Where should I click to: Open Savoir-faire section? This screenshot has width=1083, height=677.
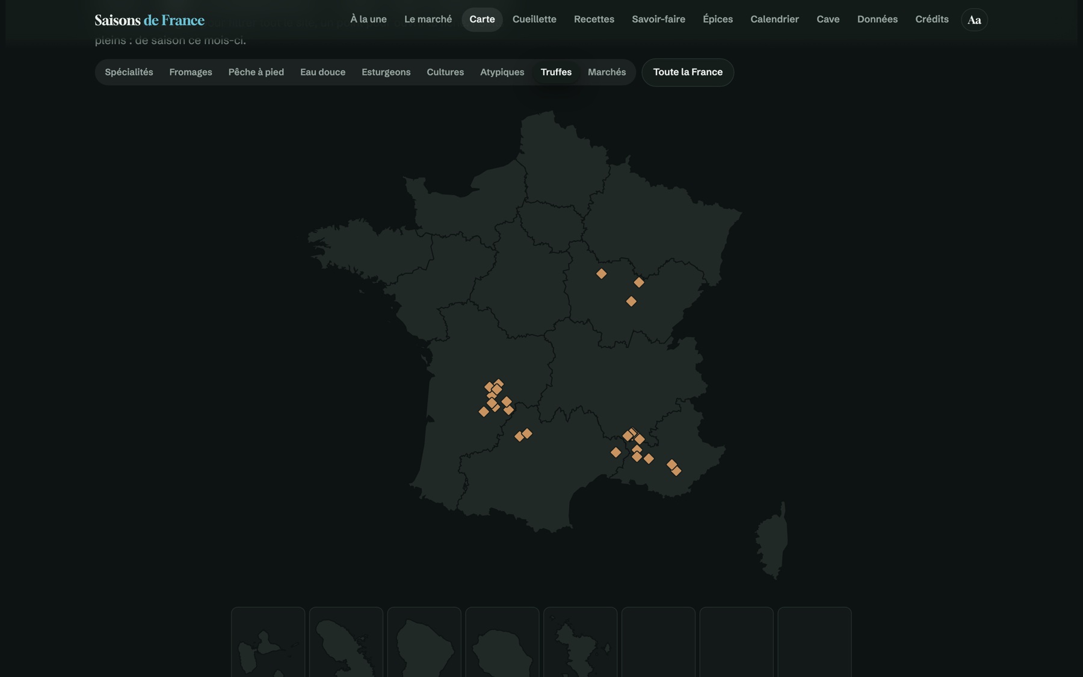point(658,19)
